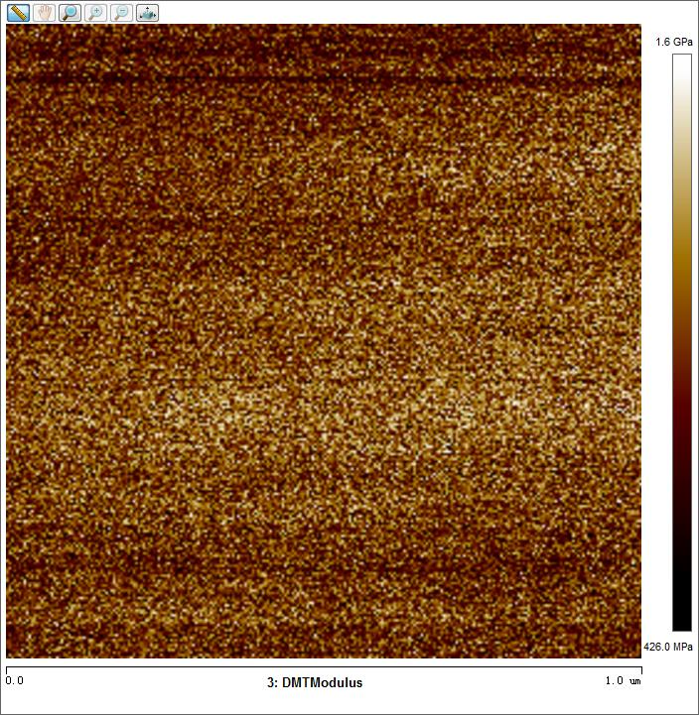Choose the magnifier zoom tool

coord(70,13)
